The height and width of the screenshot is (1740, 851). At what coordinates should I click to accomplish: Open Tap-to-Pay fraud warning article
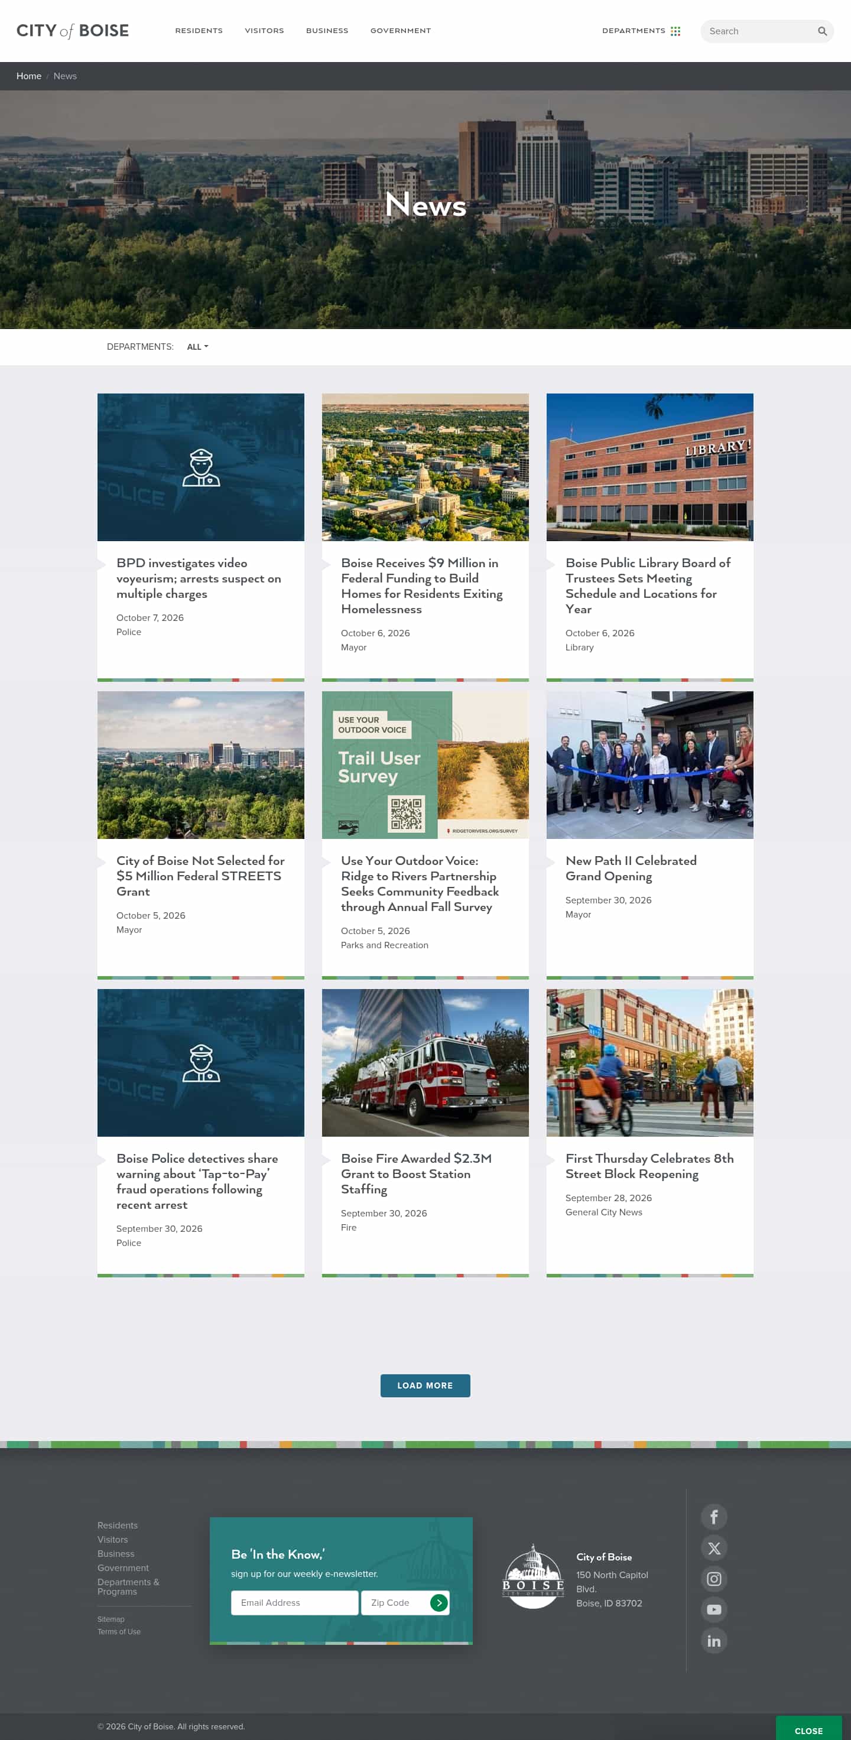point(197,1182)
